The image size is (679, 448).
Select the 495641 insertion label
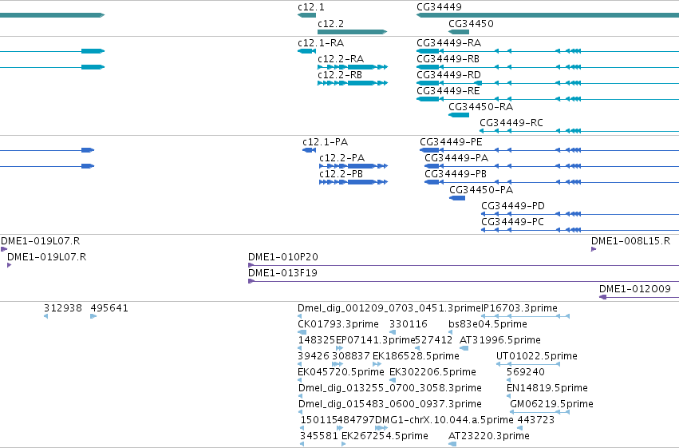click(109, 309)
